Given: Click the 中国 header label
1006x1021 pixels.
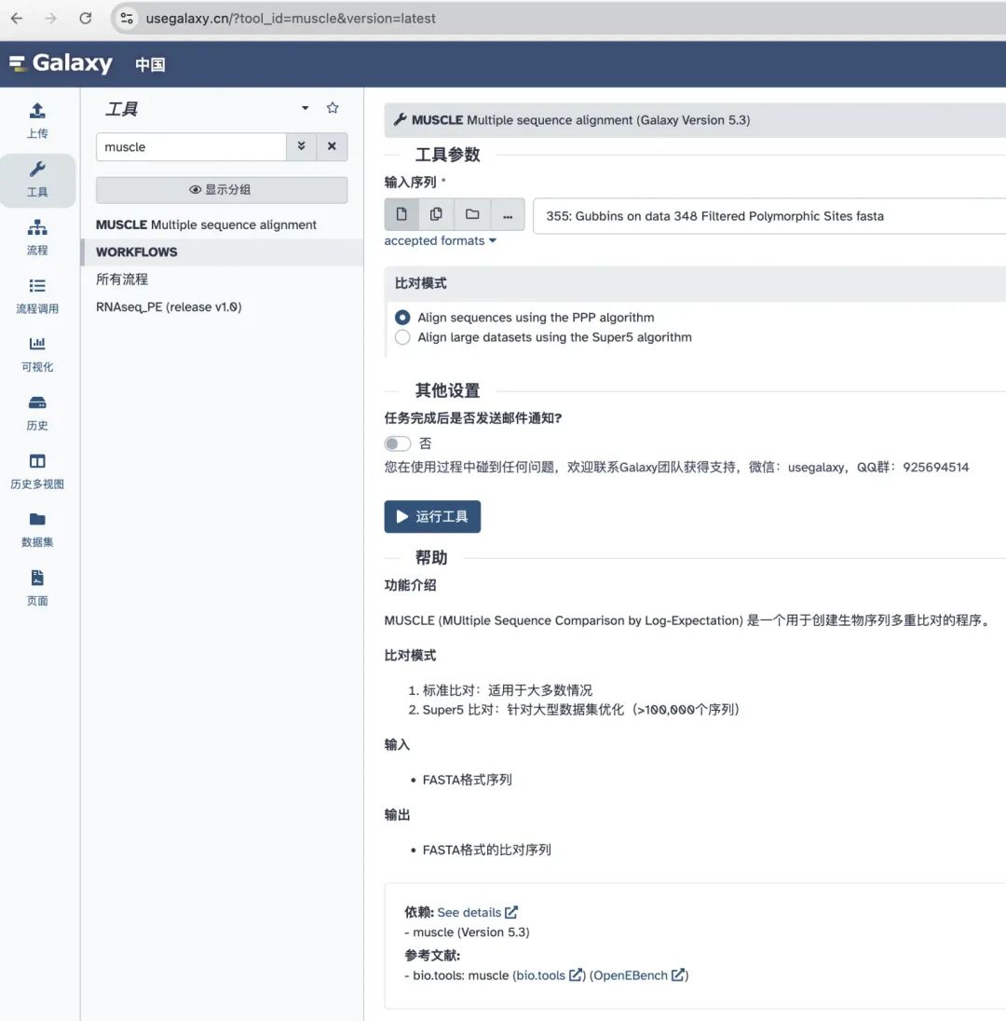Looking at the screenshot, I should click(x=150, y=64).
